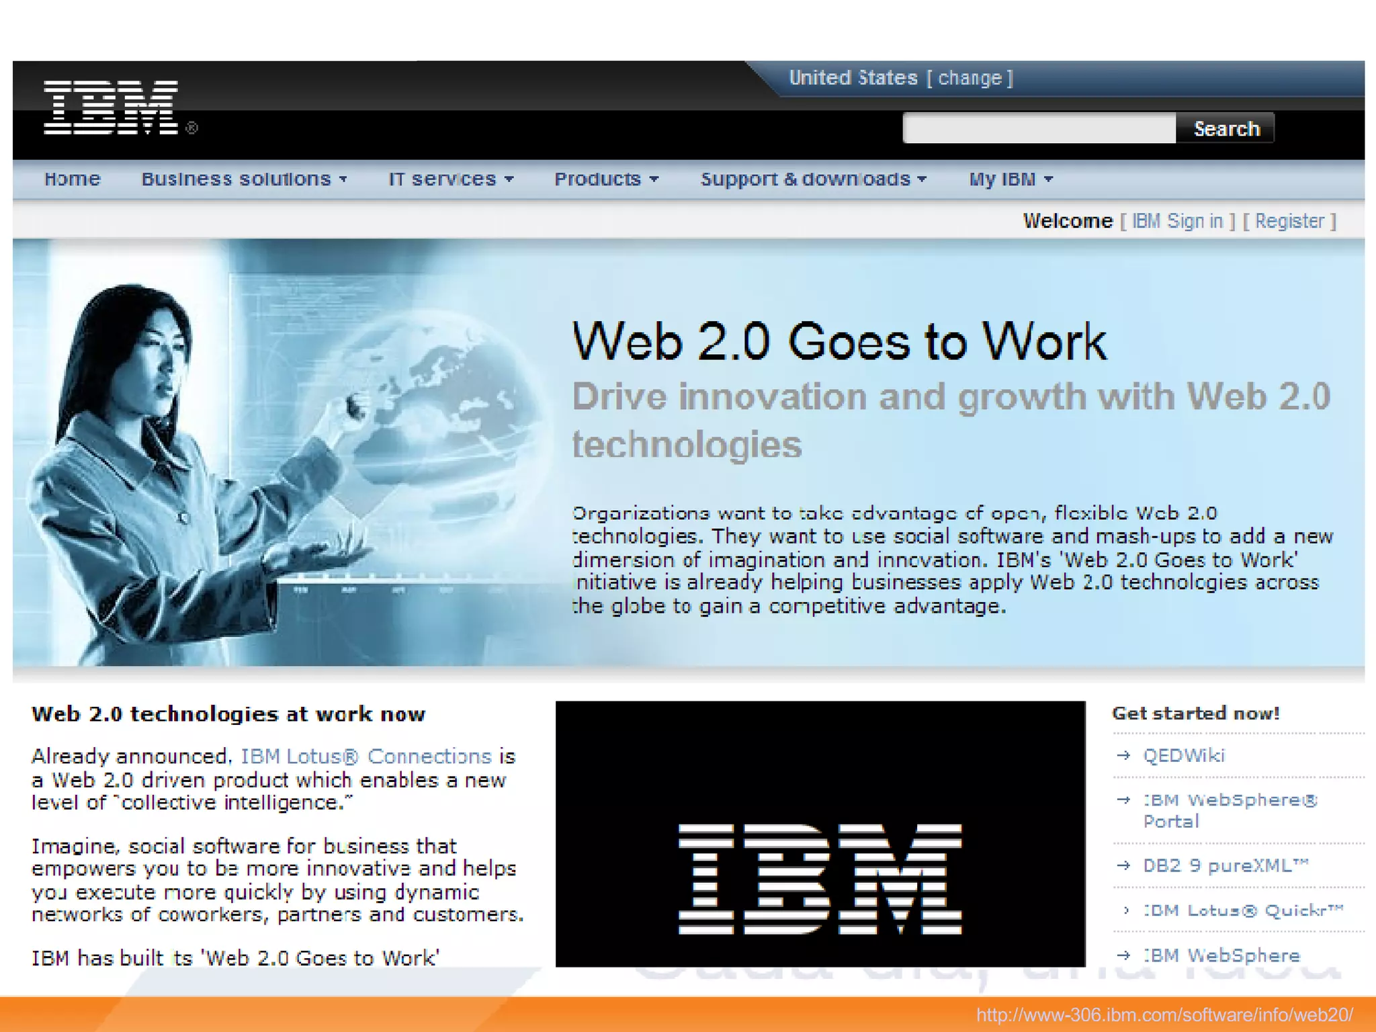Expand the Support & downloads menu
Screen dimensions: 1376x1032
814,179
